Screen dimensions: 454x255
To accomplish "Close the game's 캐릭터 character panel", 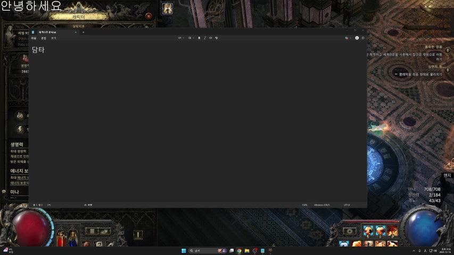I will [148, 16].
